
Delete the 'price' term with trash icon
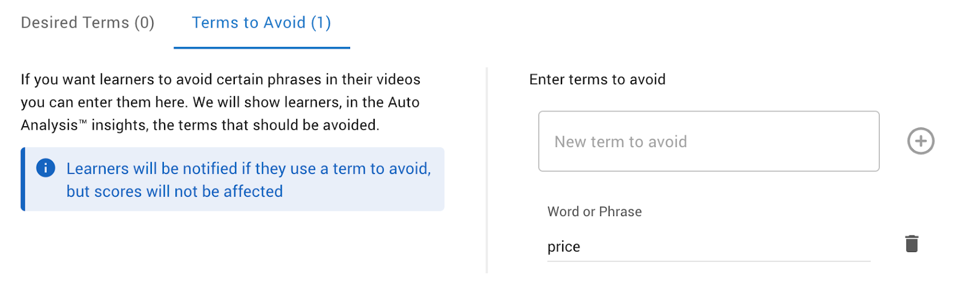(x=911, y=244)
